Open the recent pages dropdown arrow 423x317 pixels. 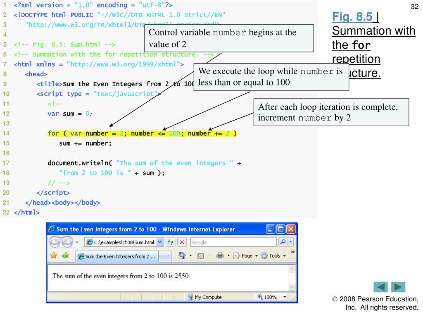[x=77, y=242]
